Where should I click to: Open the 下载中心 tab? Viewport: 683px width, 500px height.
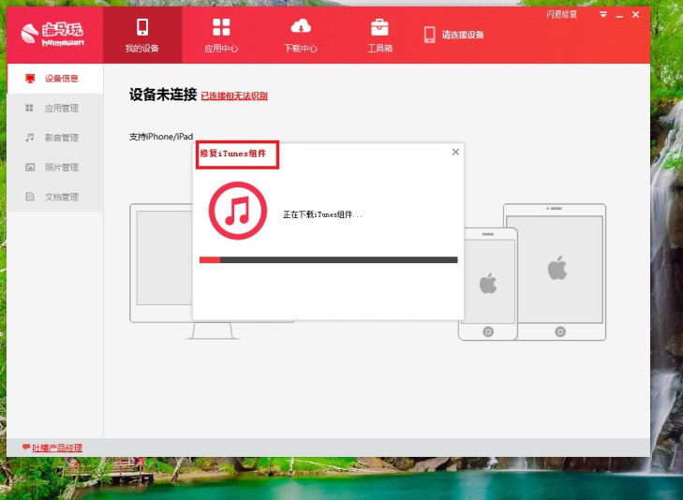click(x=301, y=36)
